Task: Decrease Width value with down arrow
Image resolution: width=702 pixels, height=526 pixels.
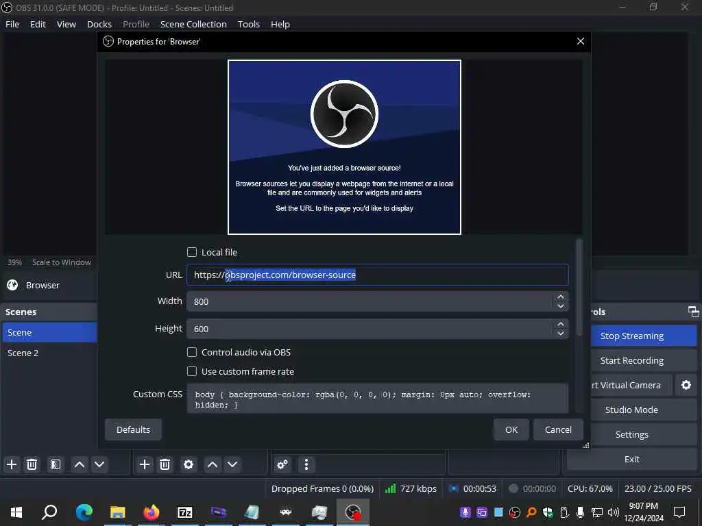Action: pos(561,306)
